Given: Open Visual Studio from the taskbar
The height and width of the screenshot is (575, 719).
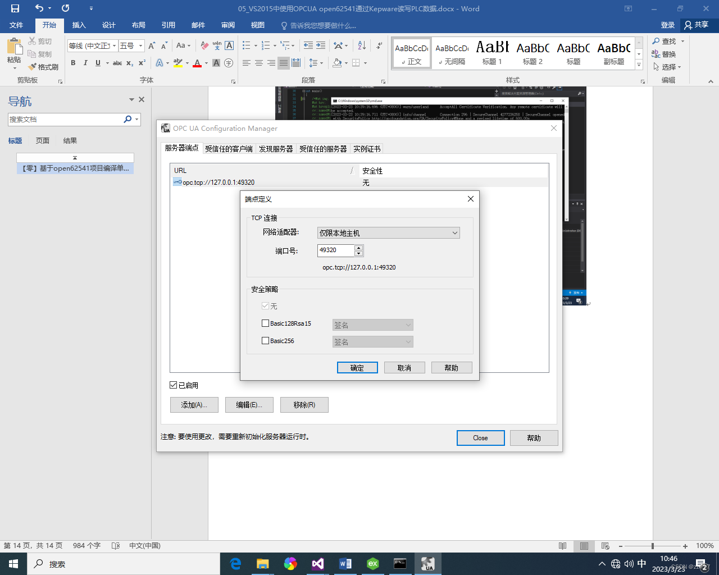Looking at the screenshot, I should click(318, 564).
